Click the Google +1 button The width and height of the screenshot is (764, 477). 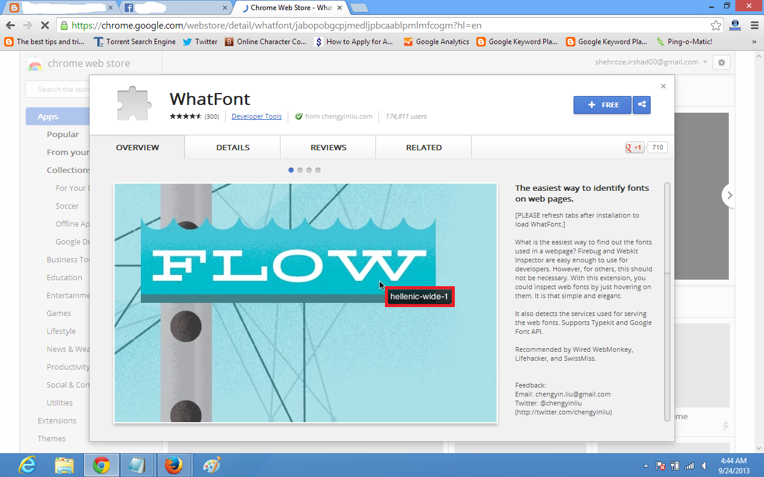click(x=634, y=147)
